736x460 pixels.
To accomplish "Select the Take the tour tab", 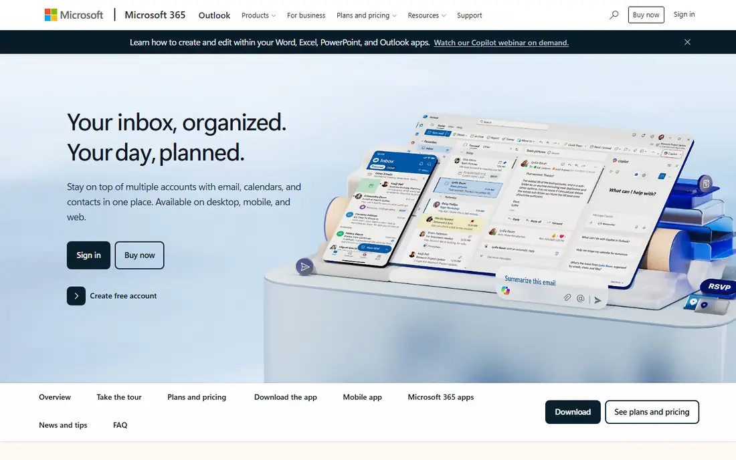I will pos(118,397).
